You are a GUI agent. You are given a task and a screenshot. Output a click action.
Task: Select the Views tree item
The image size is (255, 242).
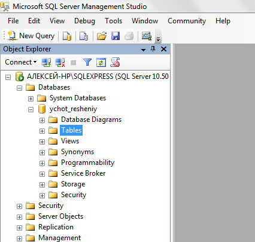pos(70,141)
